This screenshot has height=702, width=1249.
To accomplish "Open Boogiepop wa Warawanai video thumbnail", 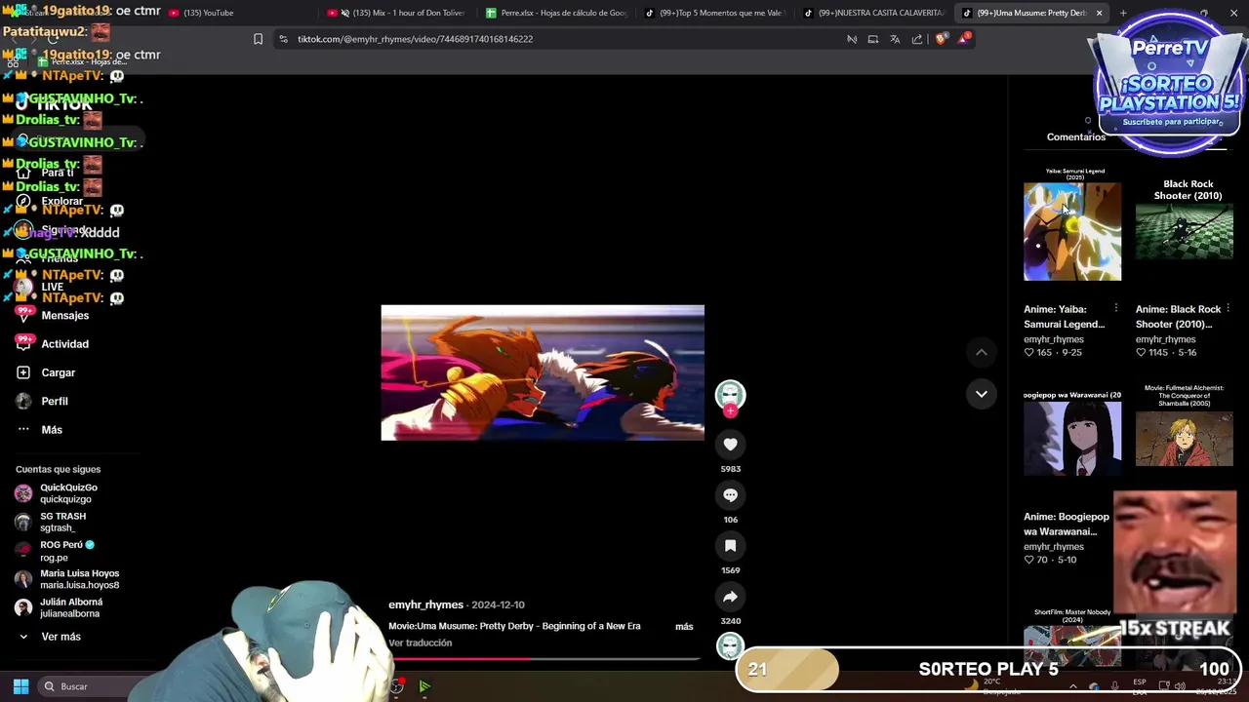I will [x=1072, y=438].
